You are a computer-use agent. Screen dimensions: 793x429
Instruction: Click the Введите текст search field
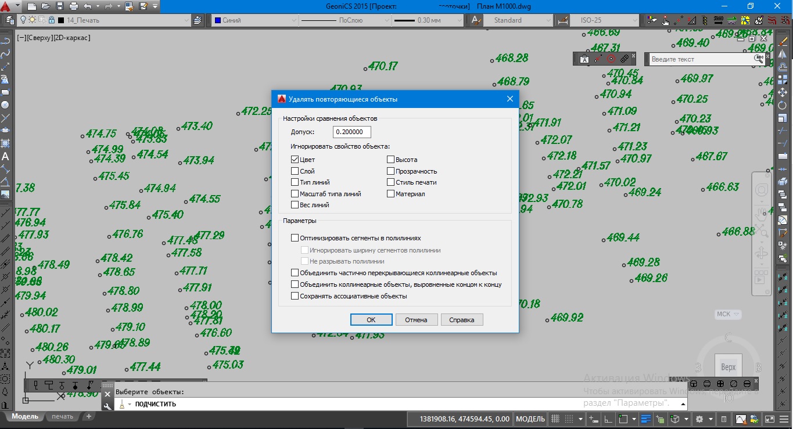(701, 59)
